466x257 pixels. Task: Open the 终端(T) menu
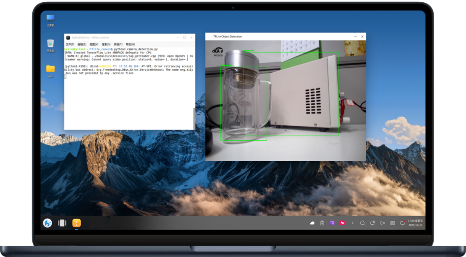tap(118, 44)
